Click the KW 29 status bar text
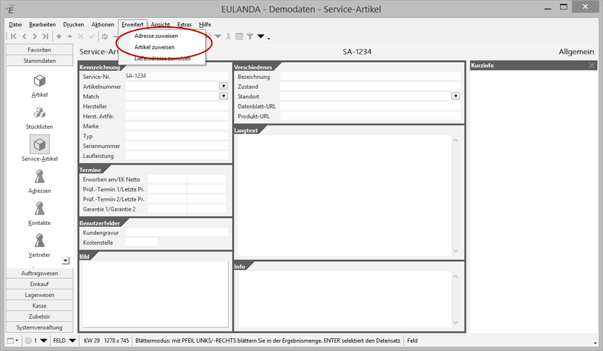The height and width of the screenshot is (351, 603). point(92,341)
